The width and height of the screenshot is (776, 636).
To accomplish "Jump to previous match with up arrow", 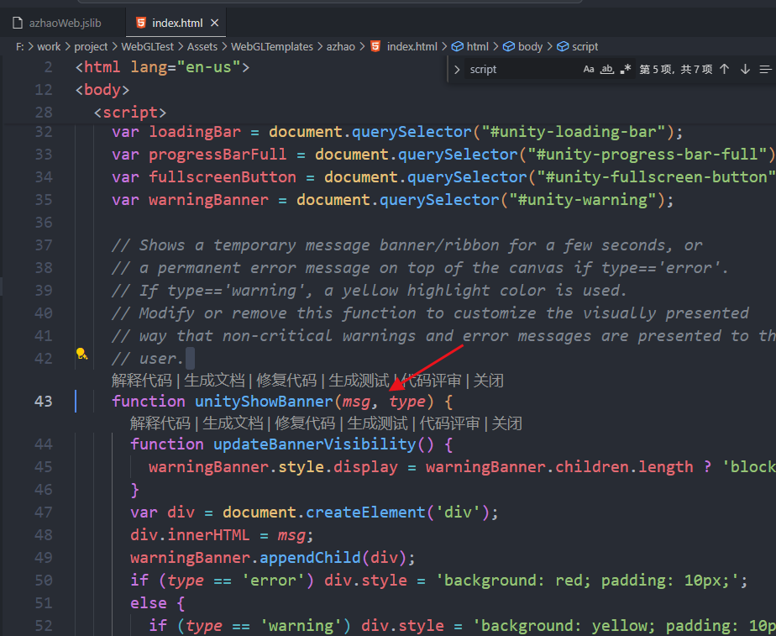I will pyautogui.click(x=725, y=69).
